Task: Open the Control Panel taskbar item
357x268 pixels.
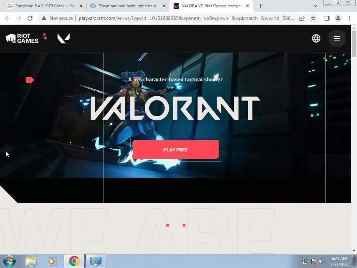Action: pyautogui.click(x=96, y=261)
